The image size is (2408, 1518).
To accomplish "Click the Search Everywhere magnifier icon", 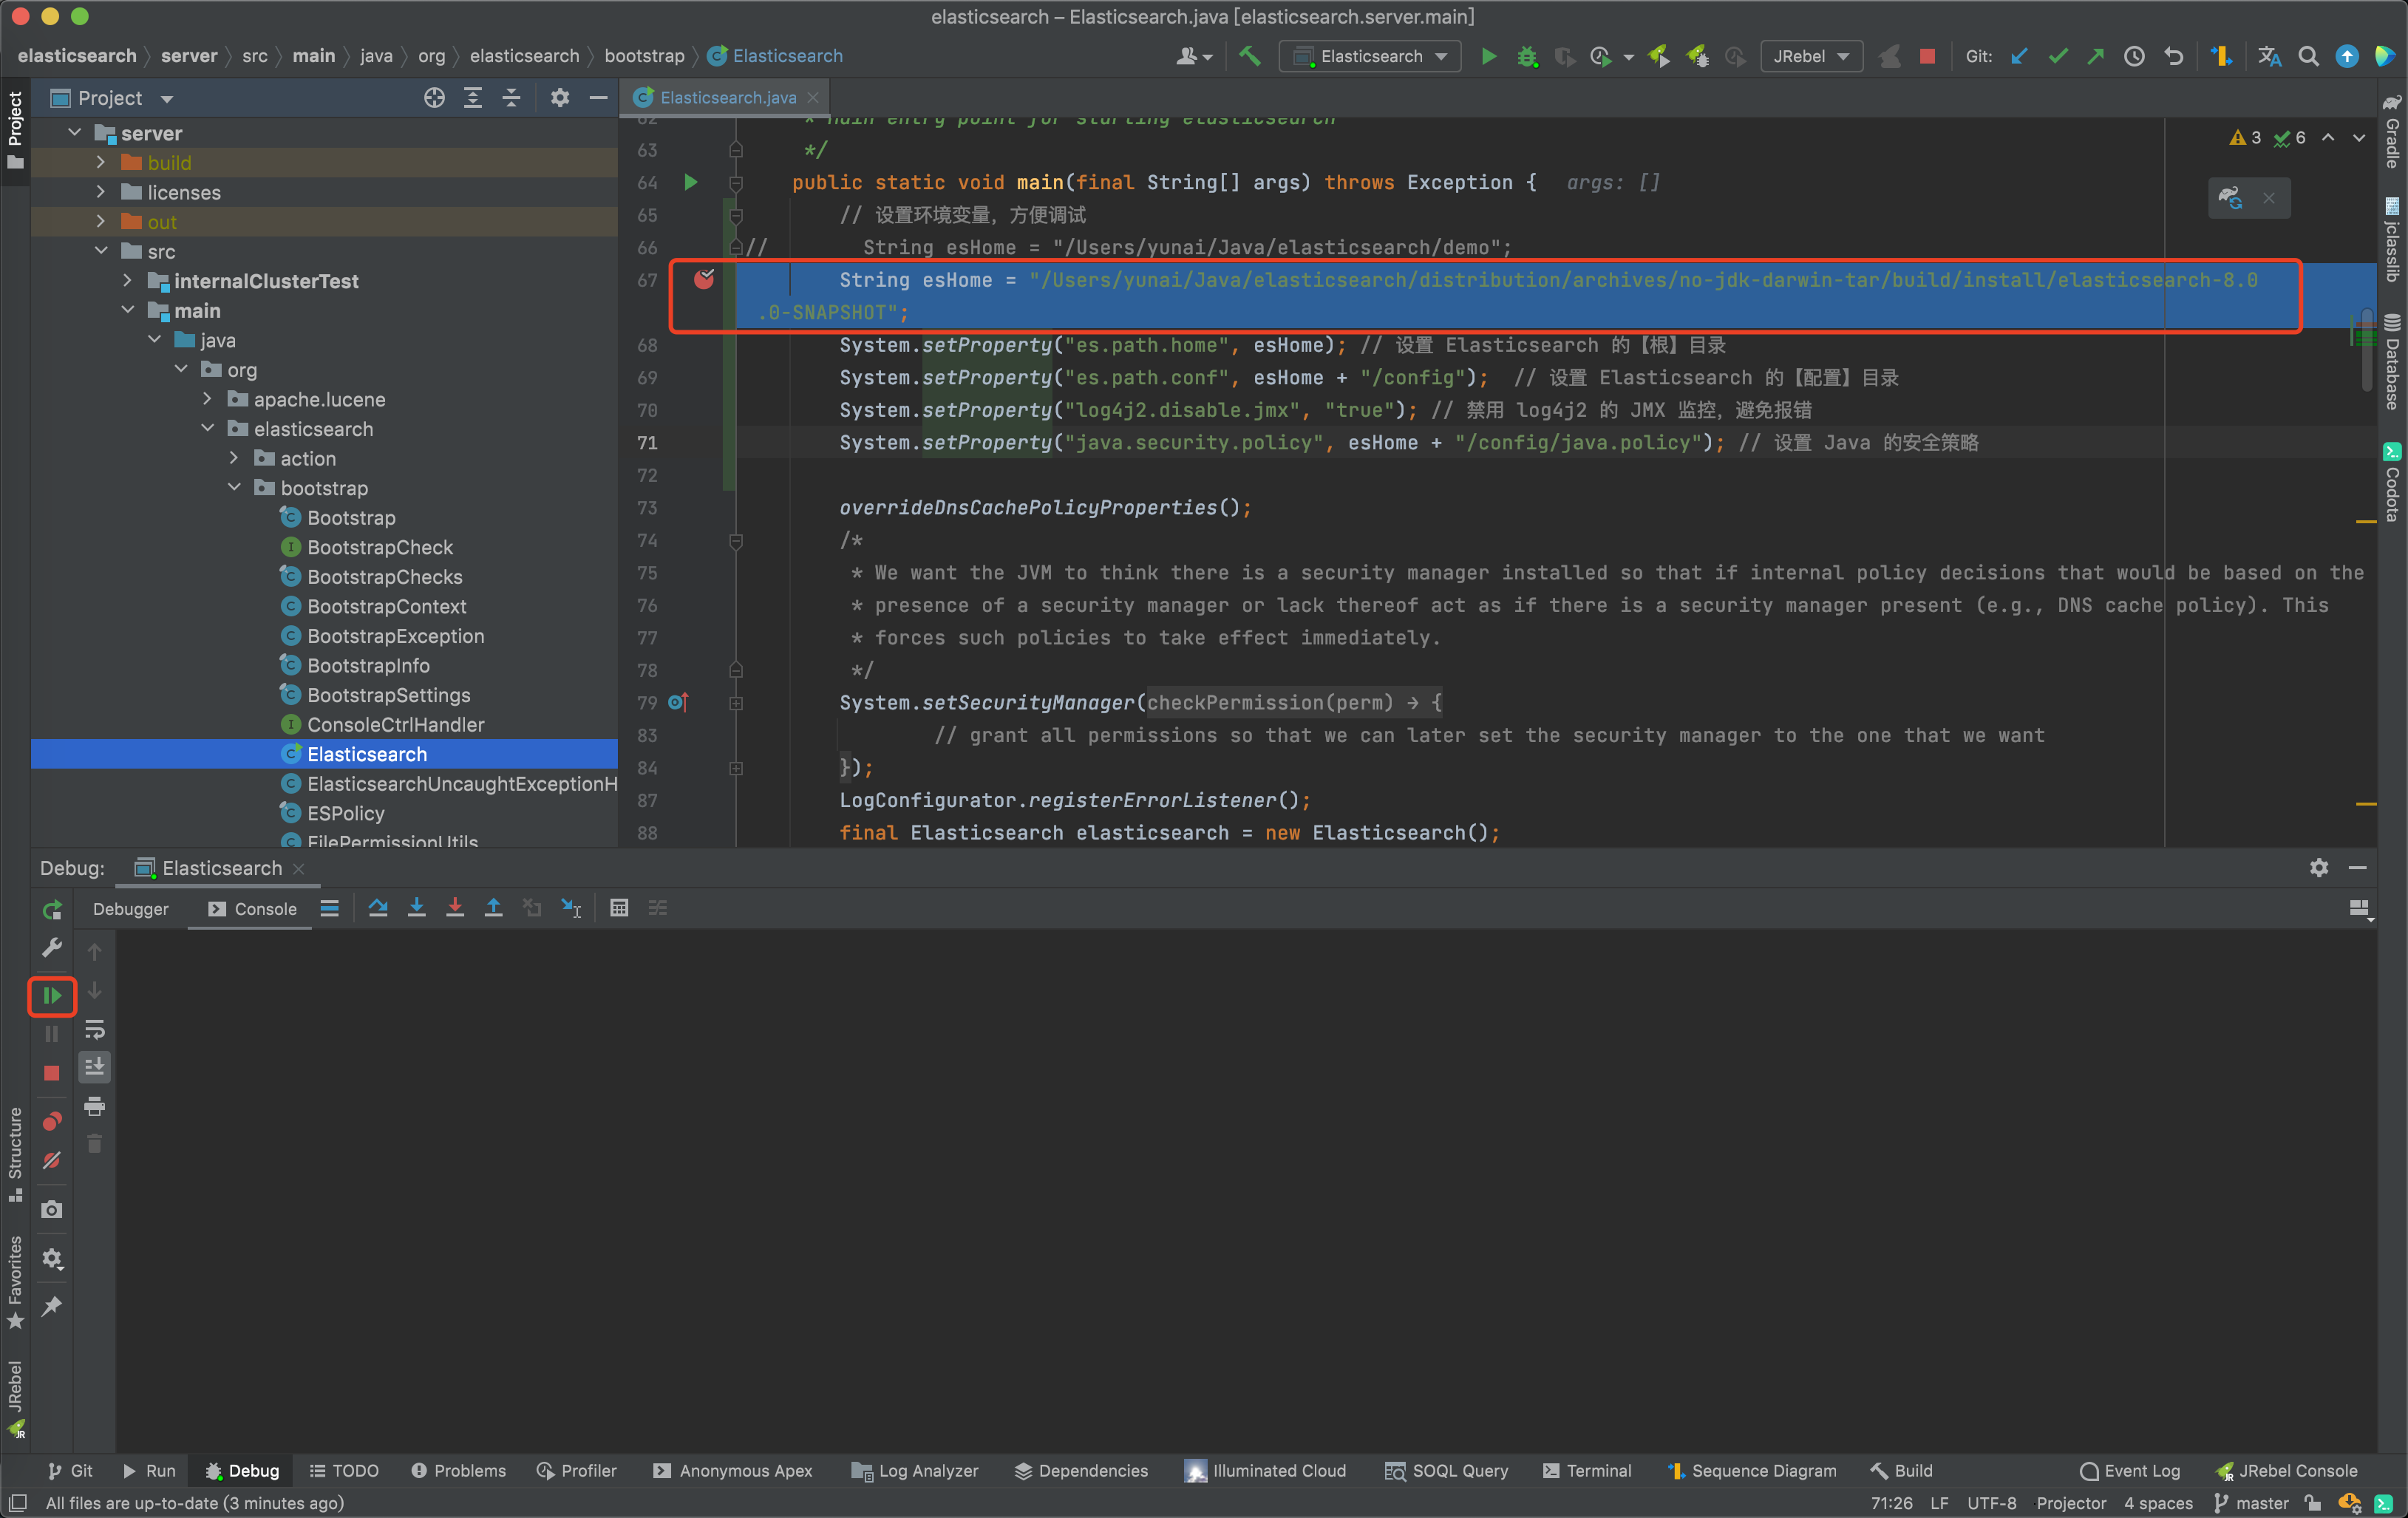I will (x=2308, y=56).
